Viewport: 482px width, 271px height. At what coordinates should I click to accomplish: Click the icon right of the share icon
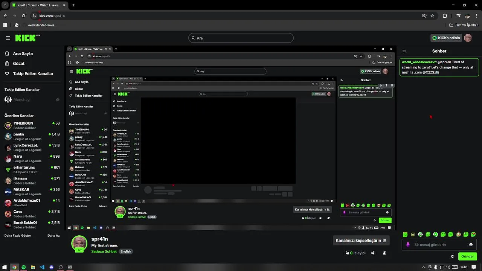pyautogui.click(x=384, y=253)
